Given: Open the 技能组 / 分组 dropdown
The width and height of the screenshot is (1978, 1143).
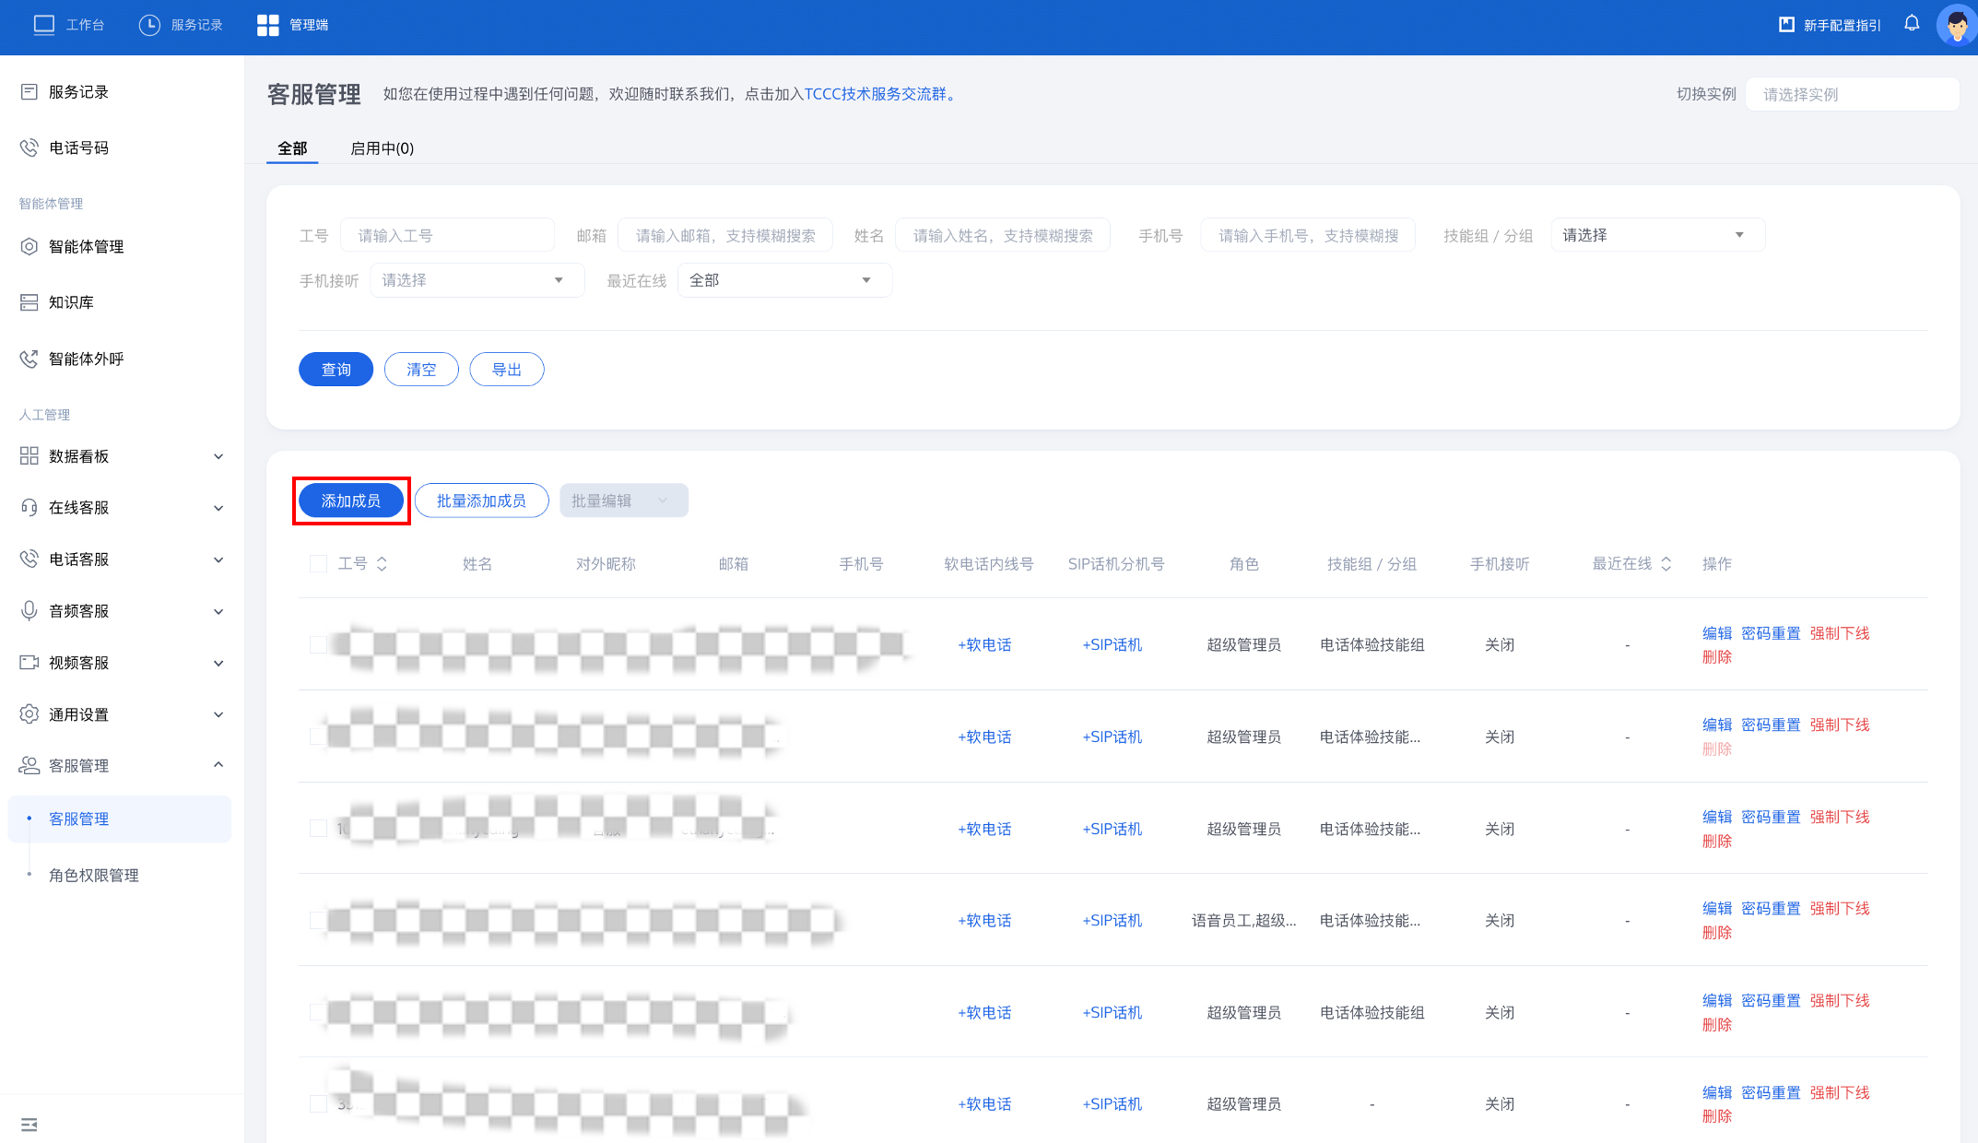Looking at the screenshot, I should pos(1657,235).
